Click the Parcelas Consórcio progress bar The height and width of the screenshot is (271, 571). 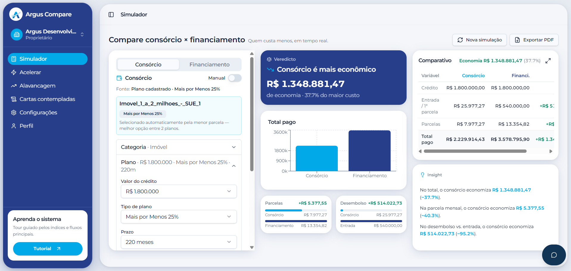[296, 210]
